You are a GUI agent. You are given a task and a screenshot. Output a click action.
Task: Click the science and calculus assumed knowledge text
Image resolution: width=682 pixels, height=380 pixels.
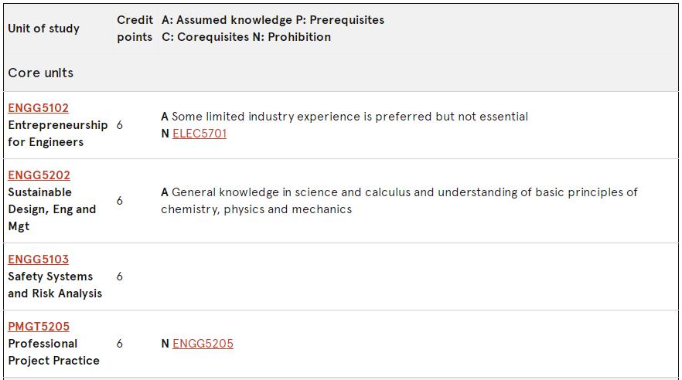[x=399, y=201]
